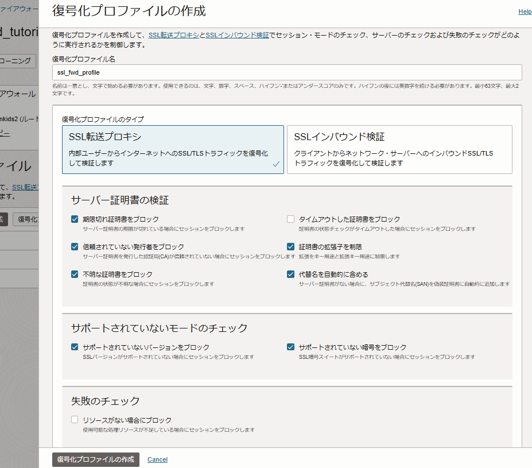This screenshot has width=532, height=468.
Task: Uncheck the 不明な証明書をブロック checkbox
Action: (75, 274)
